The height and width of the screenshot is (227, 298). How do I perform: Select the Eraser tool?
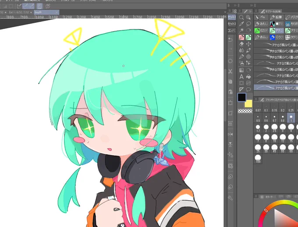(x=241, y=44)
